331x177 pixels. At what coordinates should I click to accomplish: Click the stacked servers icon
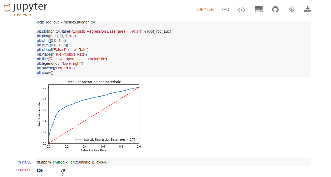tap(259, 9)
